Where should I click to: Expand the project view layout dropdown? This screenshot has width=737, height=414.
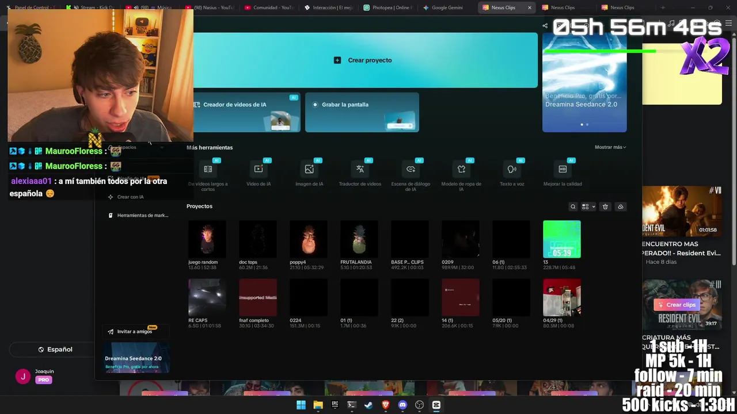click(588, 206)
